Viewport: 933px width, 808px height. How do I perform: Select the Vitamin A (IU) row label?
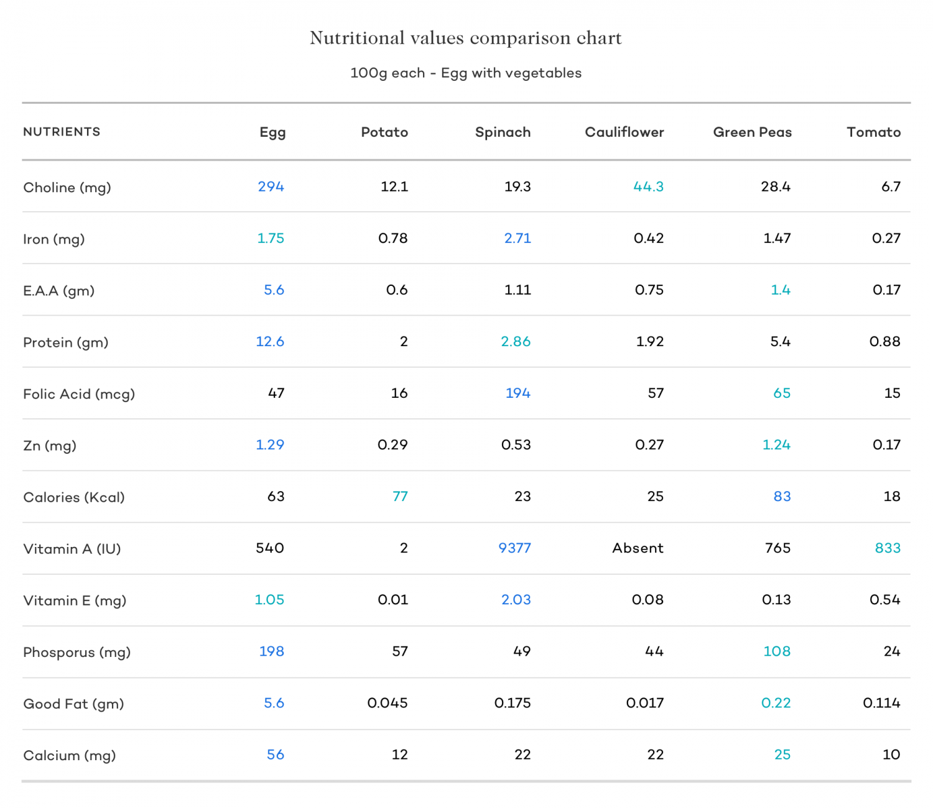(72, 549)
